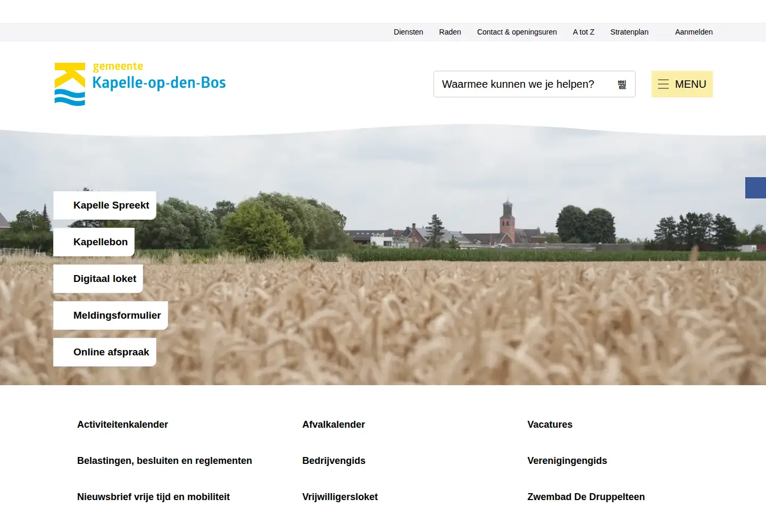The width and height of the screenshot is (766, 532).
Task: Open the Kapelle Spreekt quick link
Action: pyautogui.click(x=105, y=205)
